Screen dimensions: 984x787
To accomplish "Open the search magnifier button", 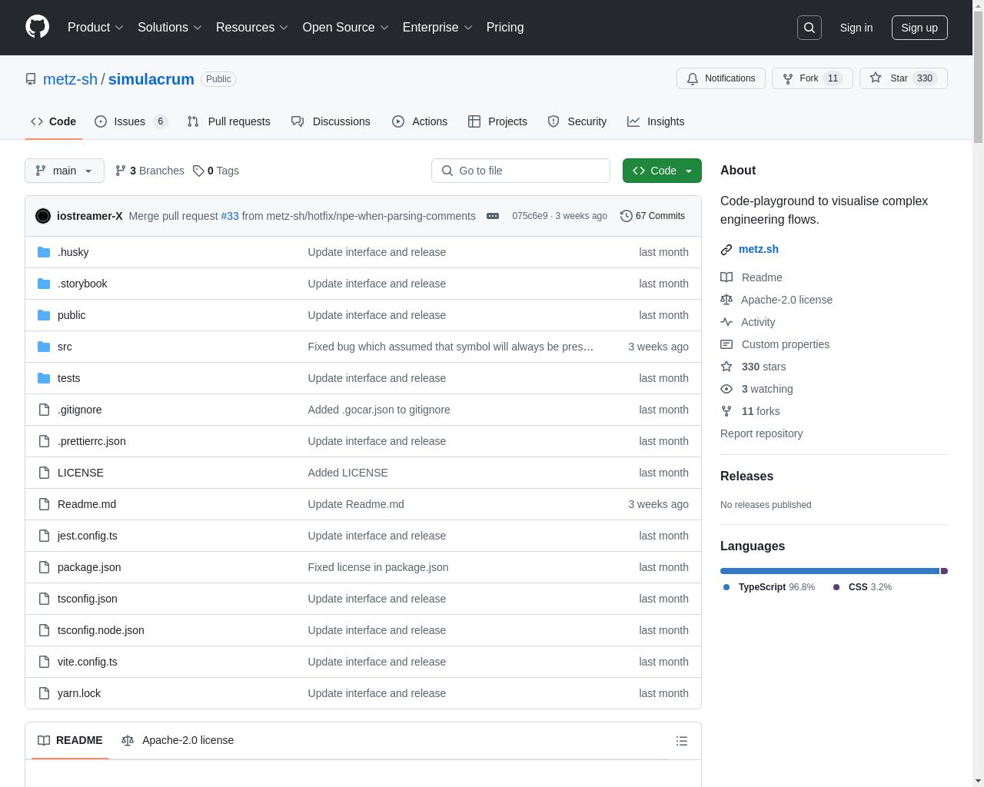I will click(809, 28).
